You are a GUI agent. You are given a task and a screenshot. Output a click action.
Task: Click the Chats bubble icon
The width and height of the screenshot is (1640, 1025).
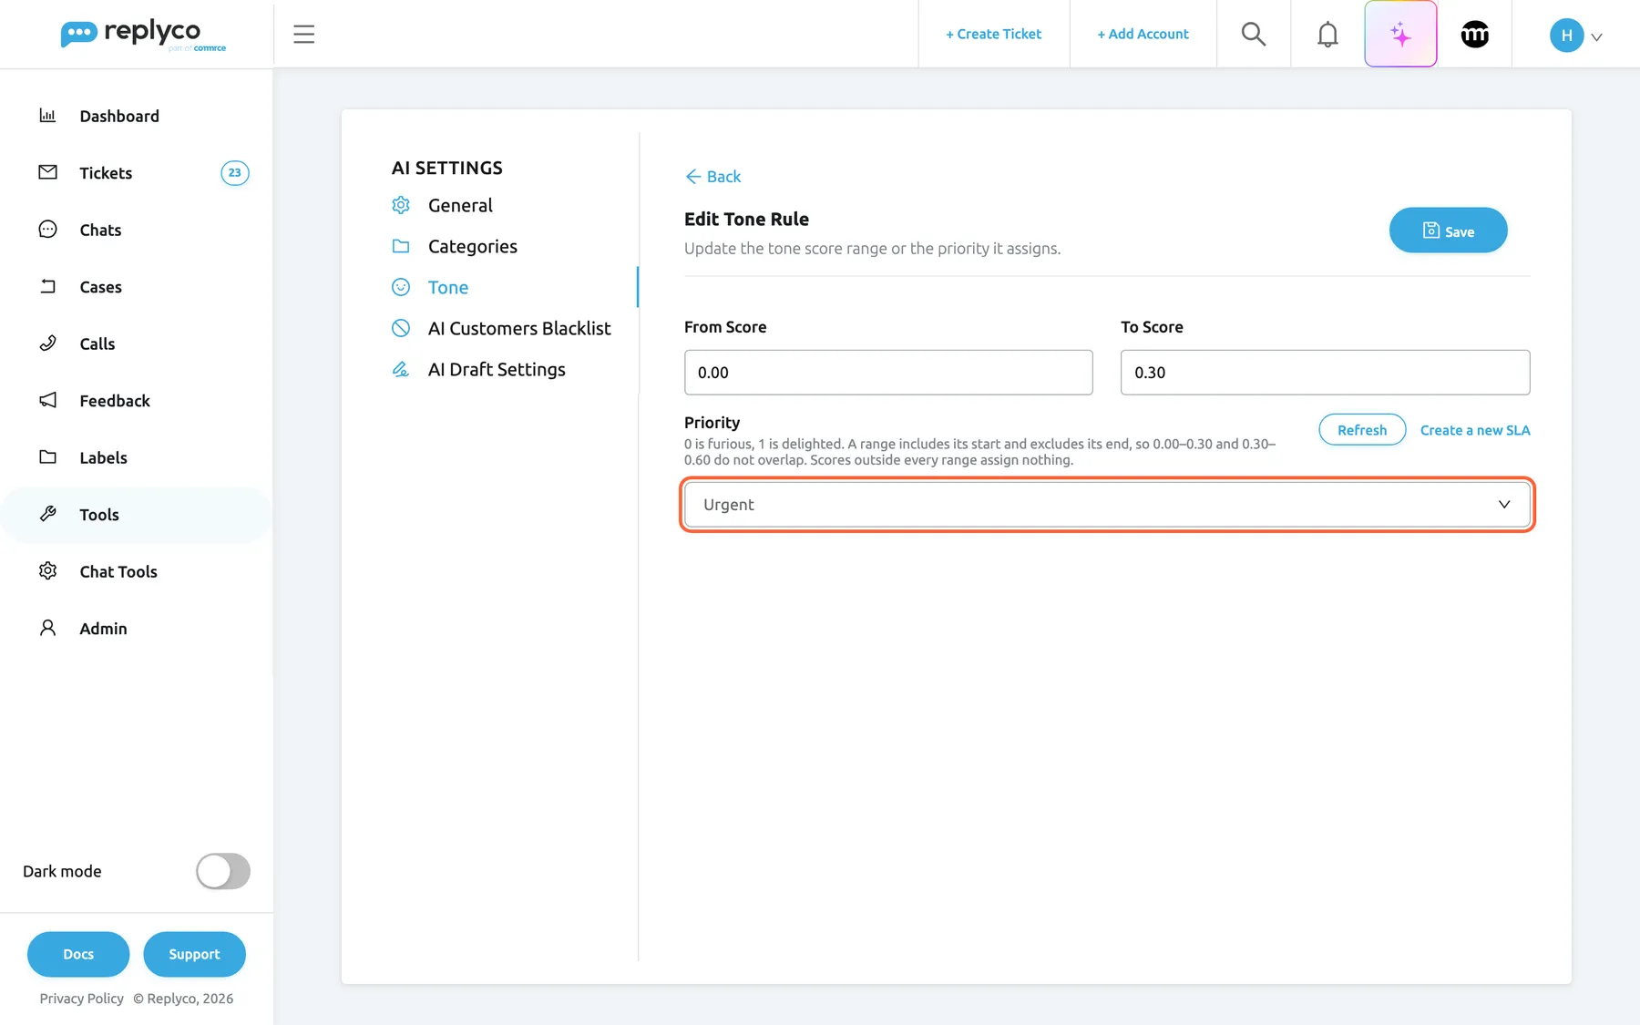pos(47,230)
